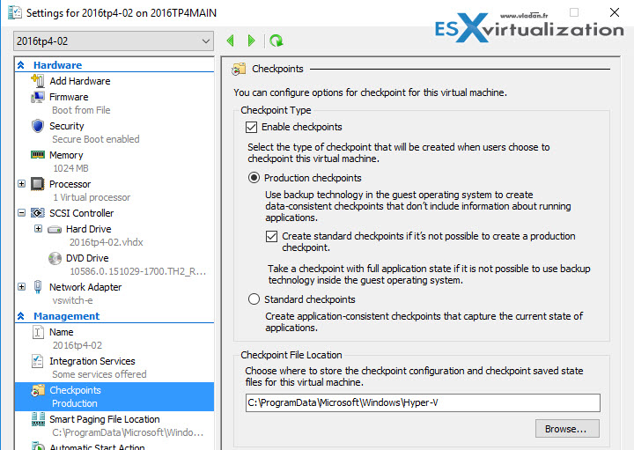Open the 2016tp4-02 virtual machine dropdown
This screenshot has width=634, height=450.
click(x=114, y=41)
